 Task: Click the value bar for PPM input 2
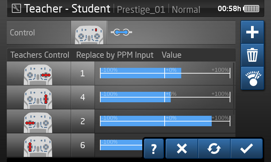click(x=165, y=121)
